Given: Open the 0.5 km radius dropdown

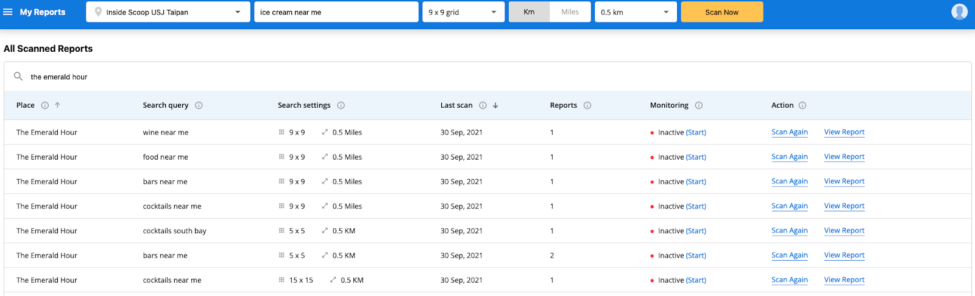Looking at the screenshot, I should 634,12.
